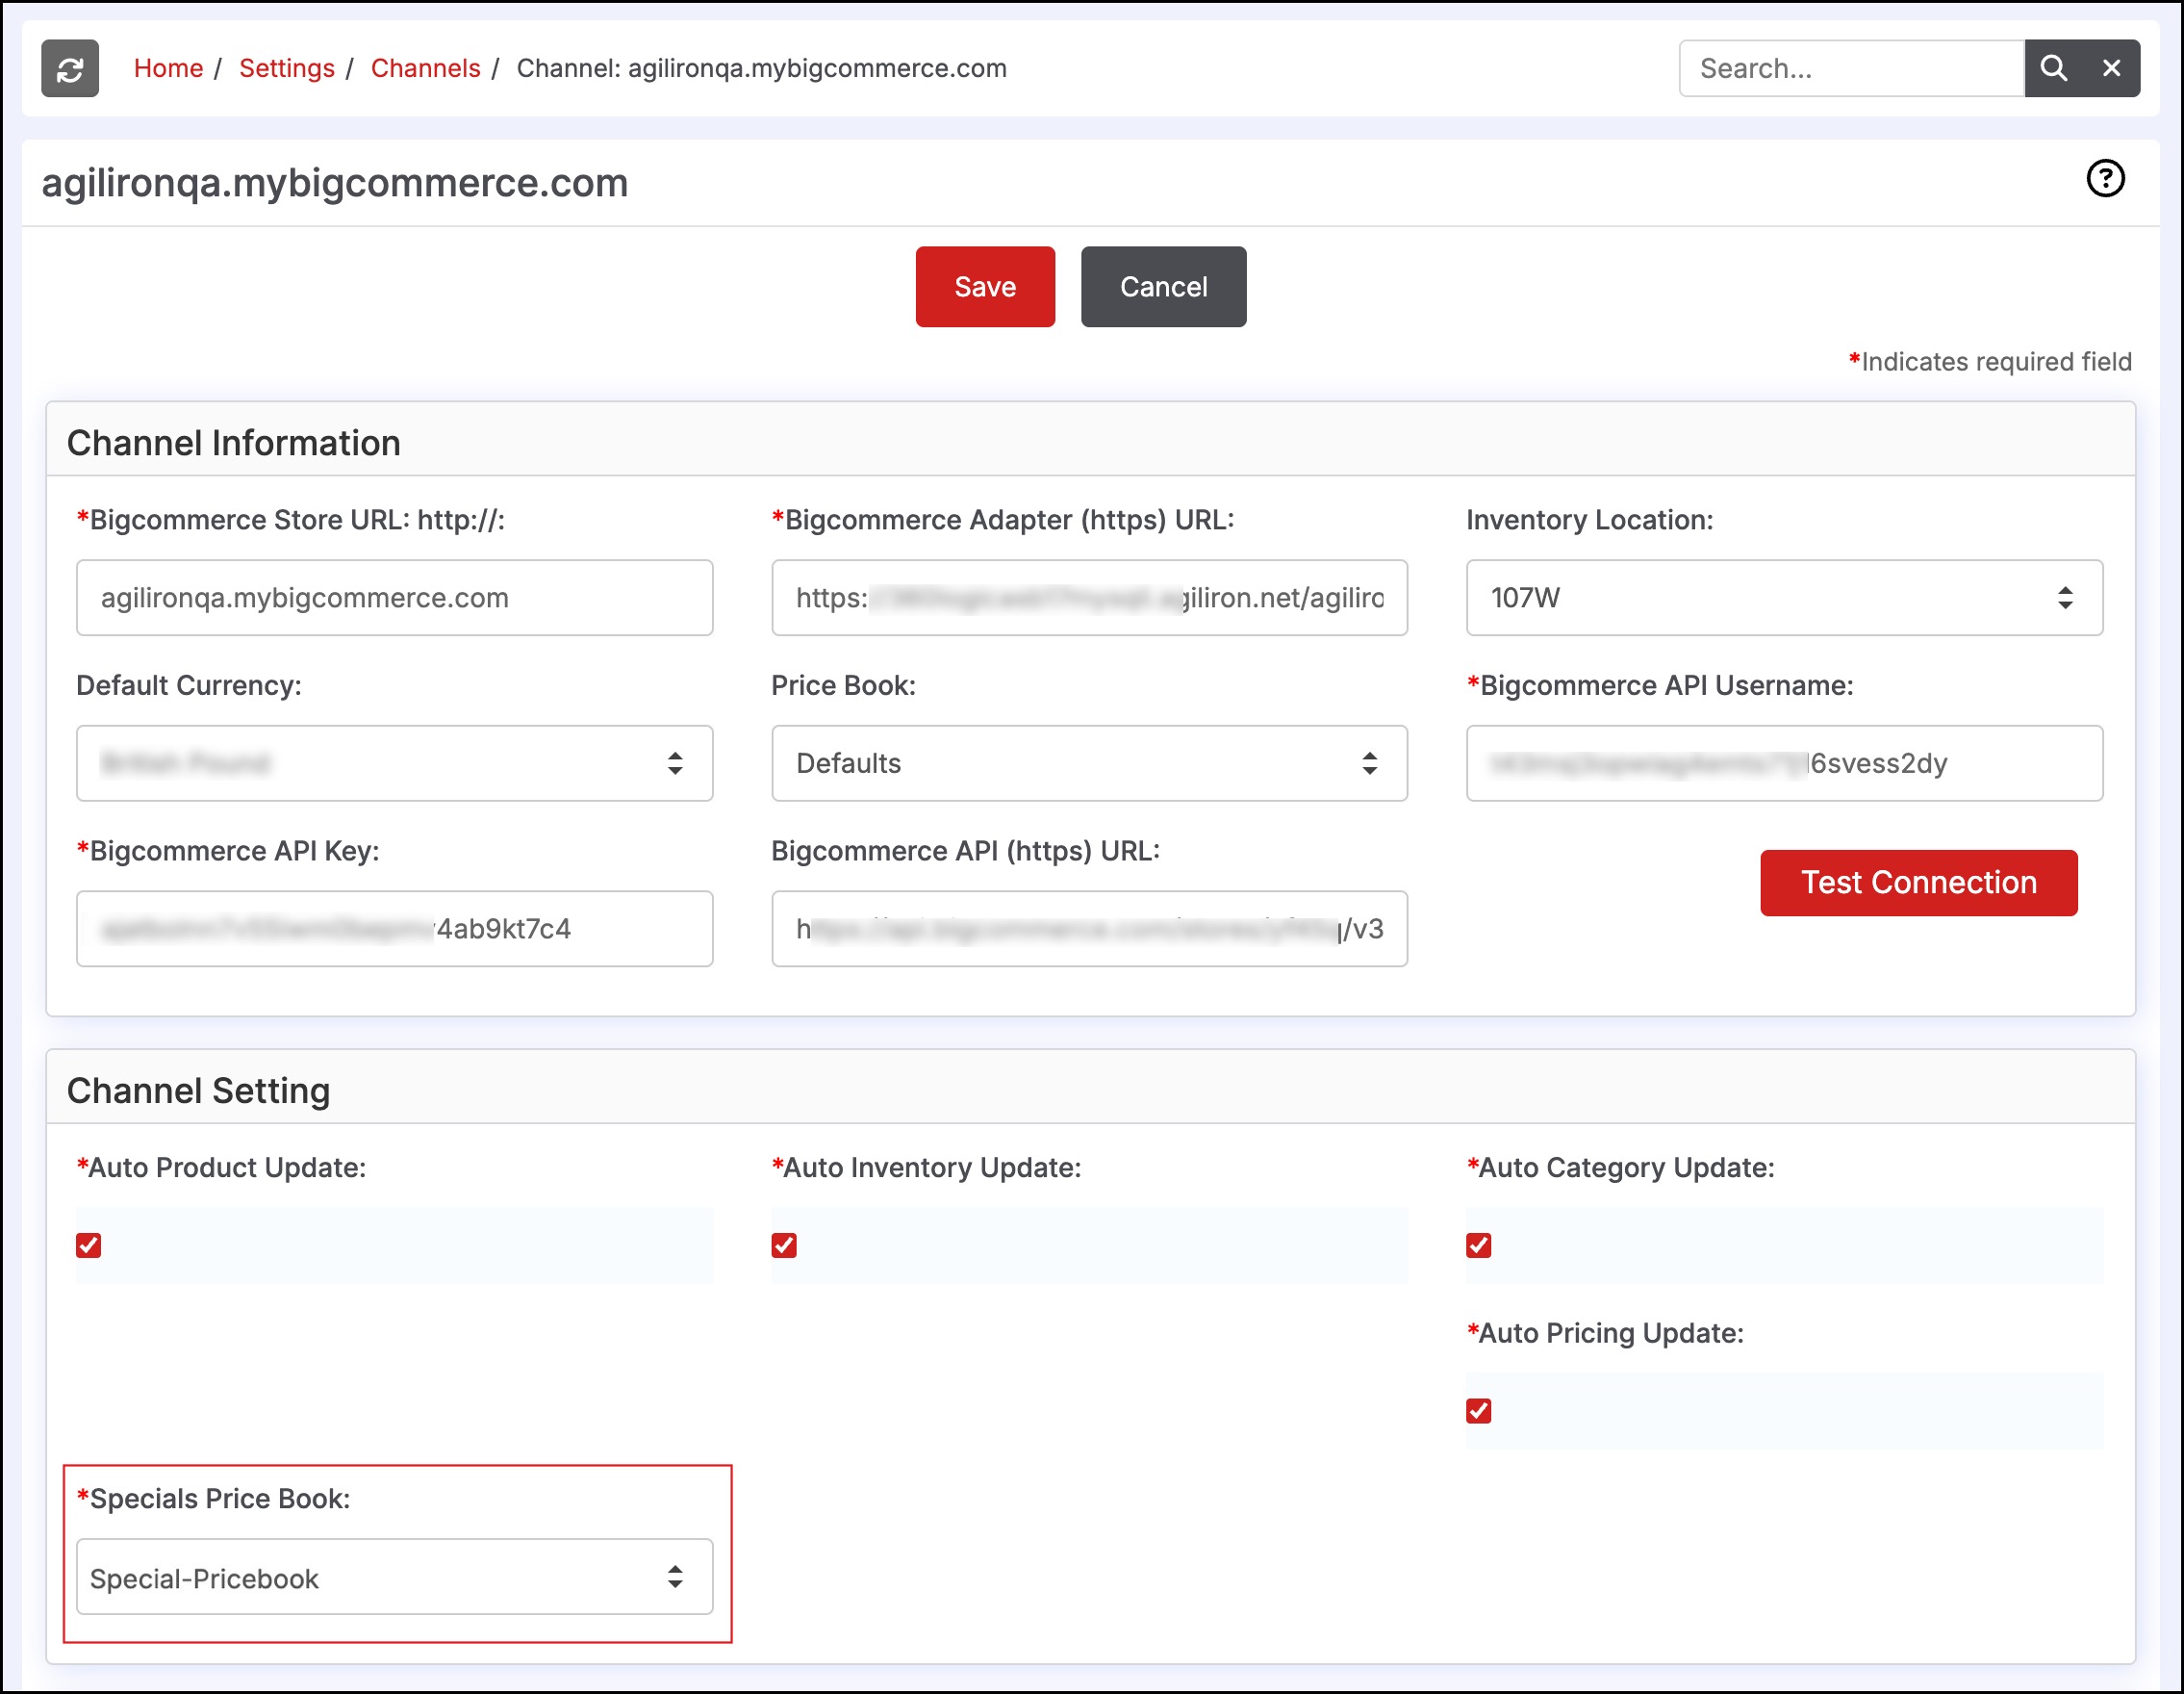Toggle Auto Category Update checkbox
Screen dimensions: 2184x1694
click(1479, 1245)
